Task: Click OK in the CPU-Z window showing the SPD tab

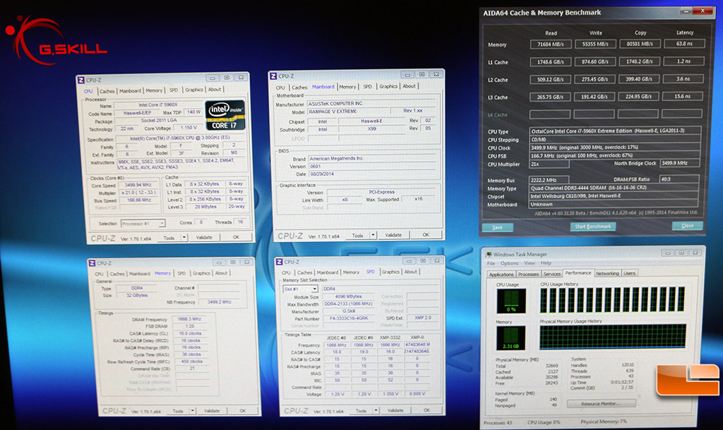Action: [427, 410]
